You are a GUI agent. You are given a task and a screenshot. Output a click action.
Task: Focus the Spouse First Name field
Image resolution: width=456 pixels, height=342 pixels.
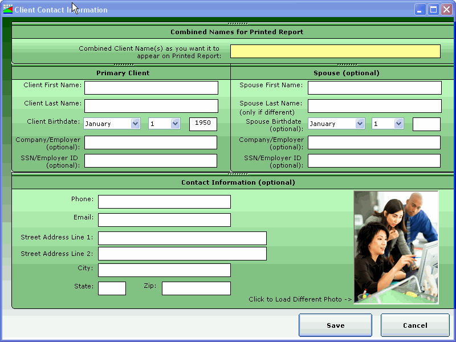[374, 88]
